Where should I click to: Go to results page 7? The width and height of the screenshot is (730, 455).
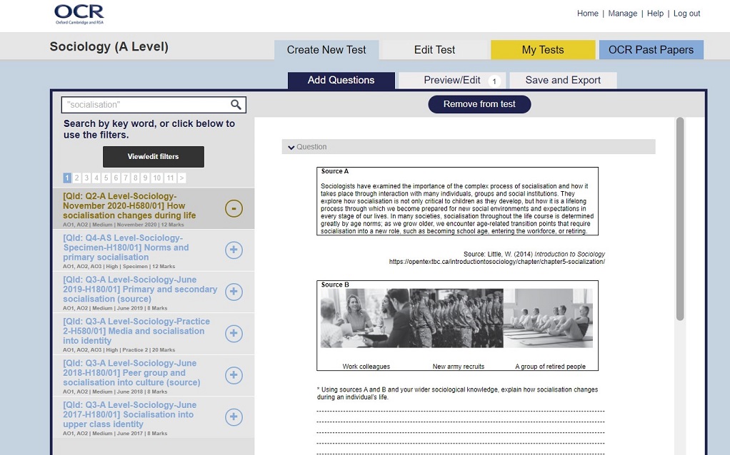pyautogui.click(x=126, y=178)
